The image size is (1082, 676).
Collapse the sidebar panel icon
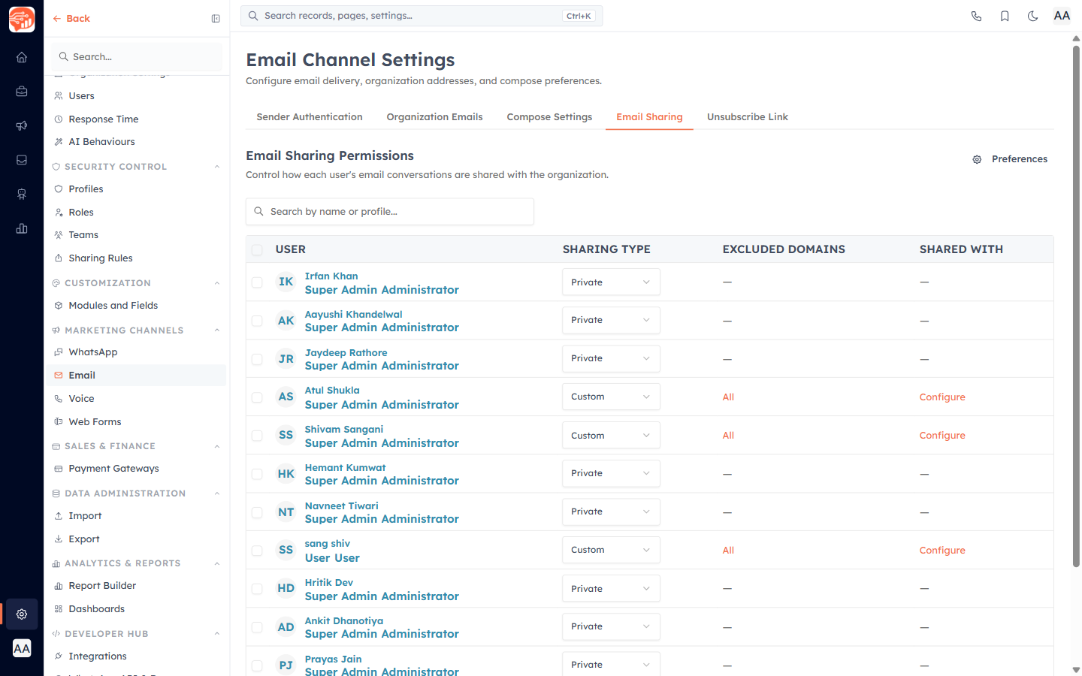click(216, 19)
